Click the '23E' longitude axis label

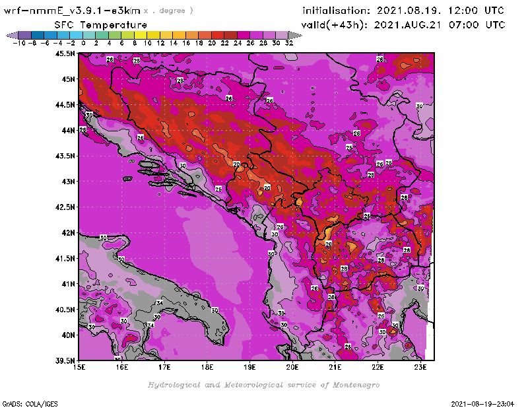420,367
